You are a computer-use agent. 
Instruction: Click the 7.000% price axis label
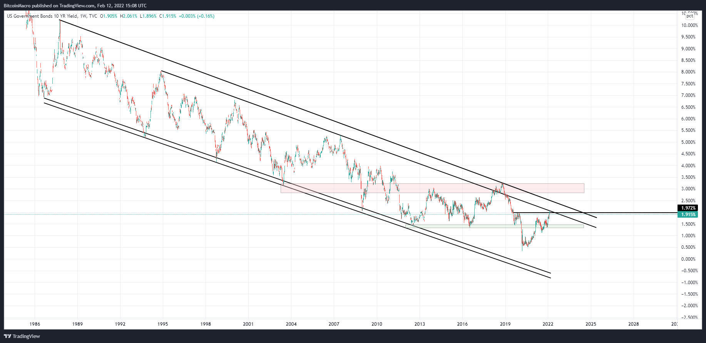[x=688, y=95]
